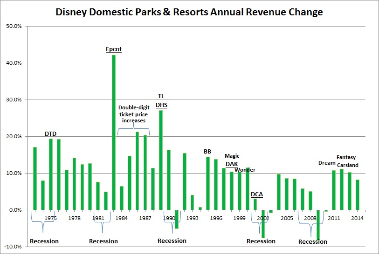Click the chart title text
The image size is (379, 254).
point(189,12)
